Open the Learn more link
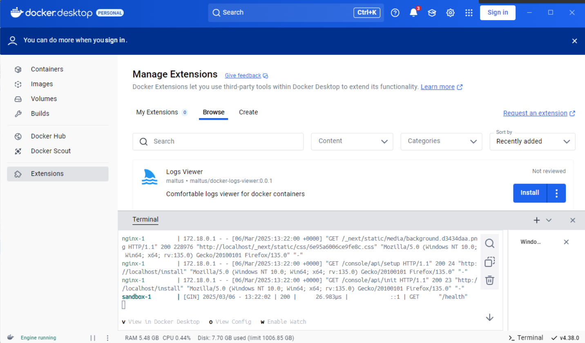Image resolution: width=585 pixels, height=343 pixels. click(x=442, y=87)
